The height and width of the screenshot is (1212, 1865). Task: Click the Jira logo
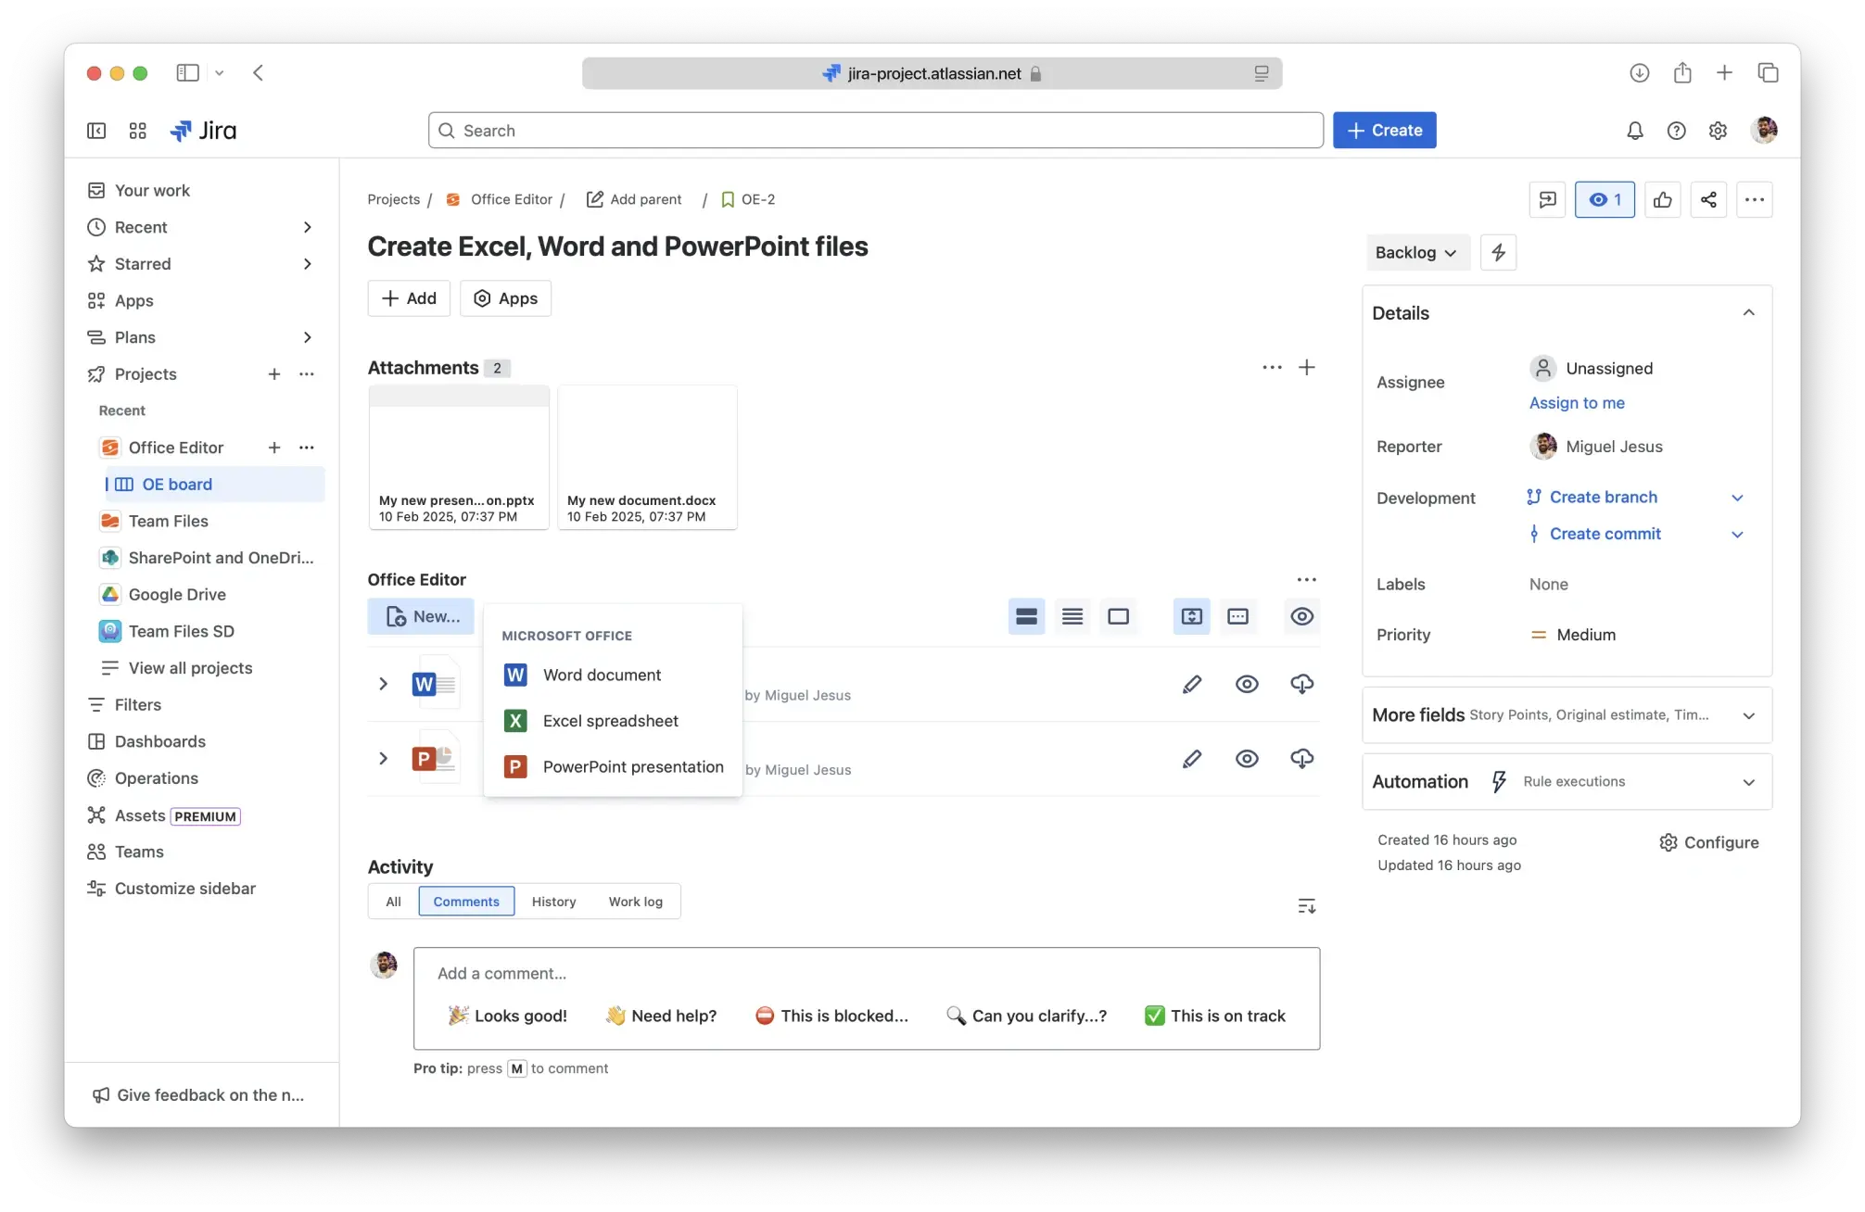click(203, 131)
